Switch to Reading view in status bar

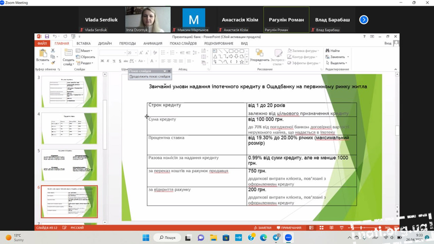(x=331, y=228)
